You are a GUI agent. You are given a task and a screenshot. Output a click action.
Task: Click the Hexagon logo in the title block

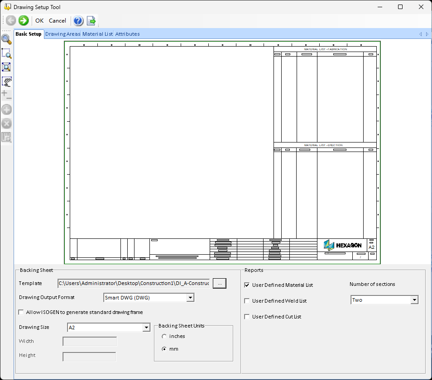click(343, 245)
